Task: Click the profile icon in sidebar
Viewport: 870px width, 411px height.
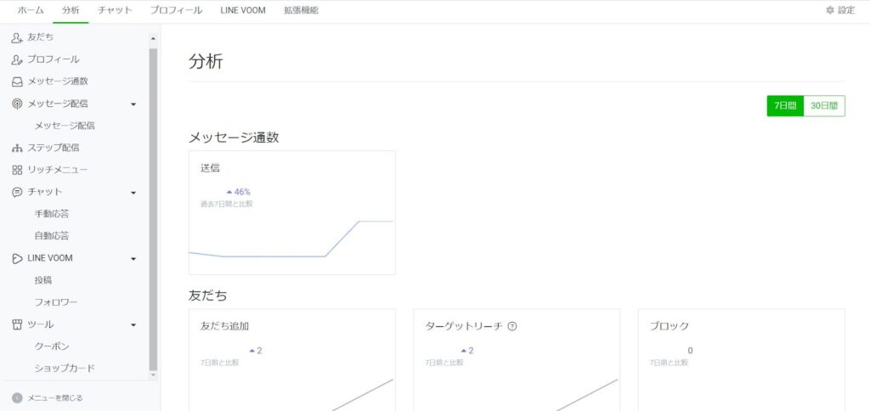Action: pyautogui.click(x=17, y=59)
